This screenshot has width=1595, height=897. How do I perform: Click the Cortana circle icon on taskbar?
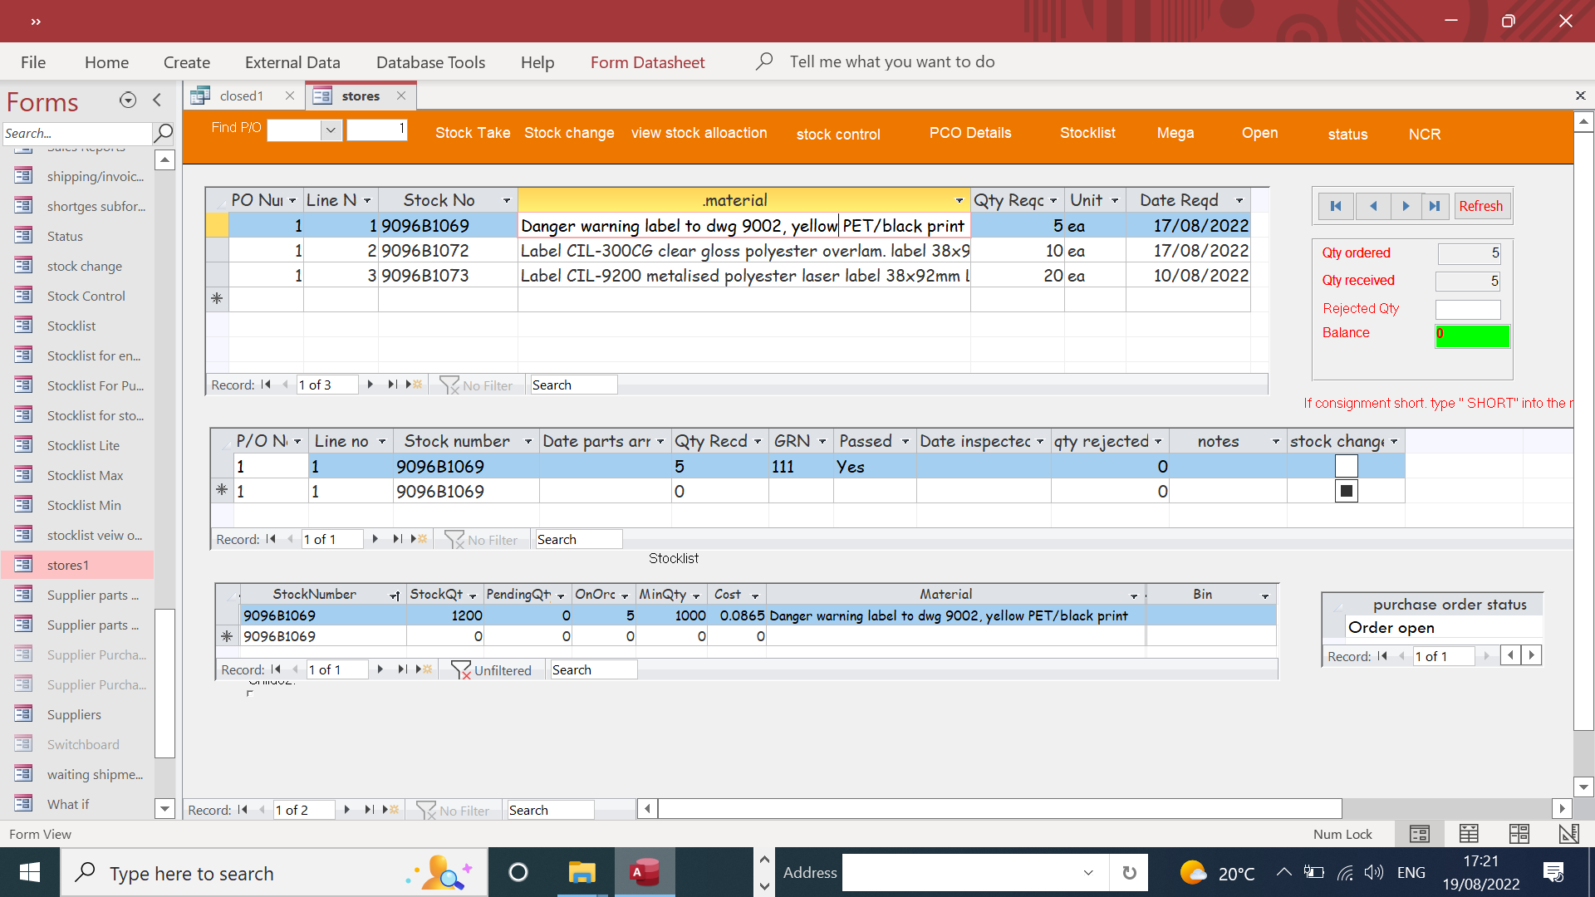518,873
